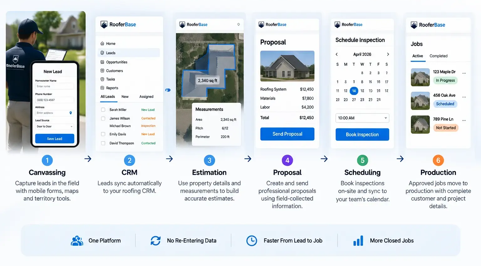Open the more options menu for 456 Oak Ave

point(464,97)
